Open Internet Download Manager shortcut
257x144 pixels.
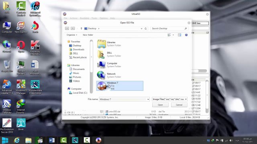[x=21, y=106]
